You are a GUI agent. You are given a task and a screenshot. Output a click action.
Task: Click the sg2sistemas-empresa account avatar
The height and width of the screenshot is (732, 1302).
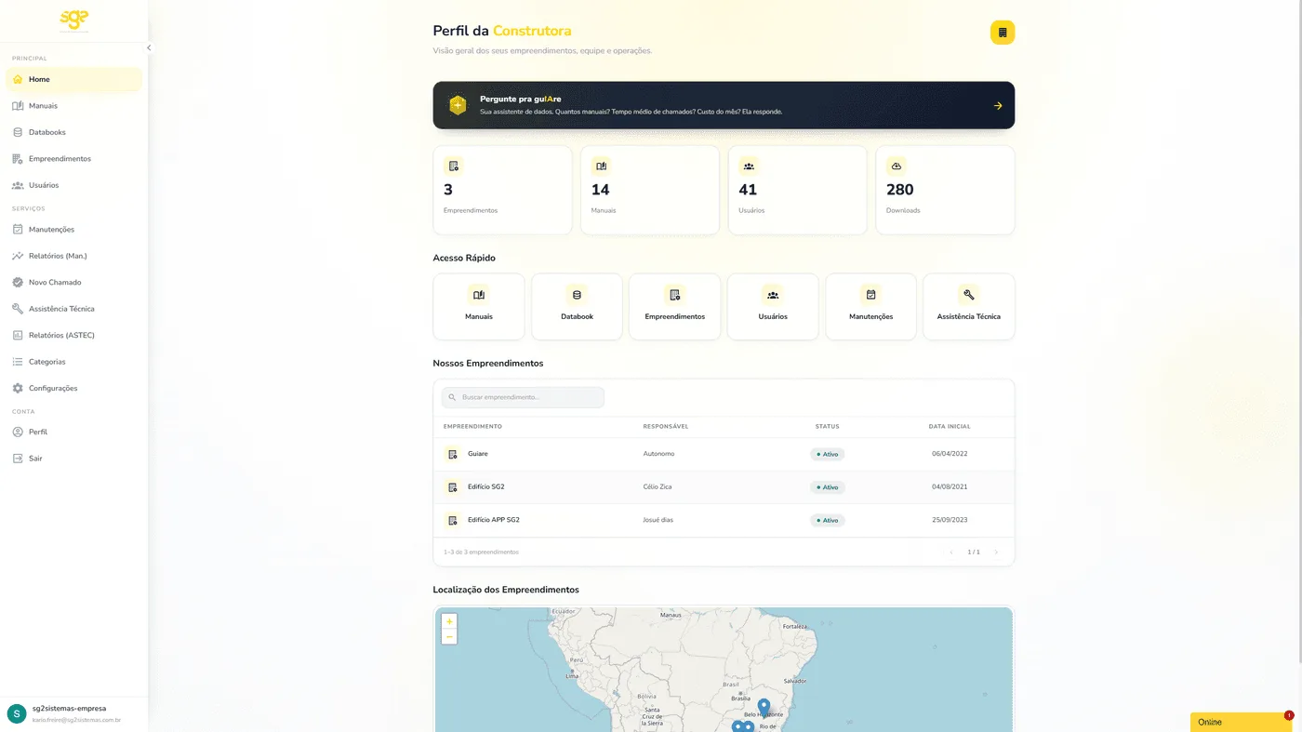pyautogui.click(x=17, y=713)
